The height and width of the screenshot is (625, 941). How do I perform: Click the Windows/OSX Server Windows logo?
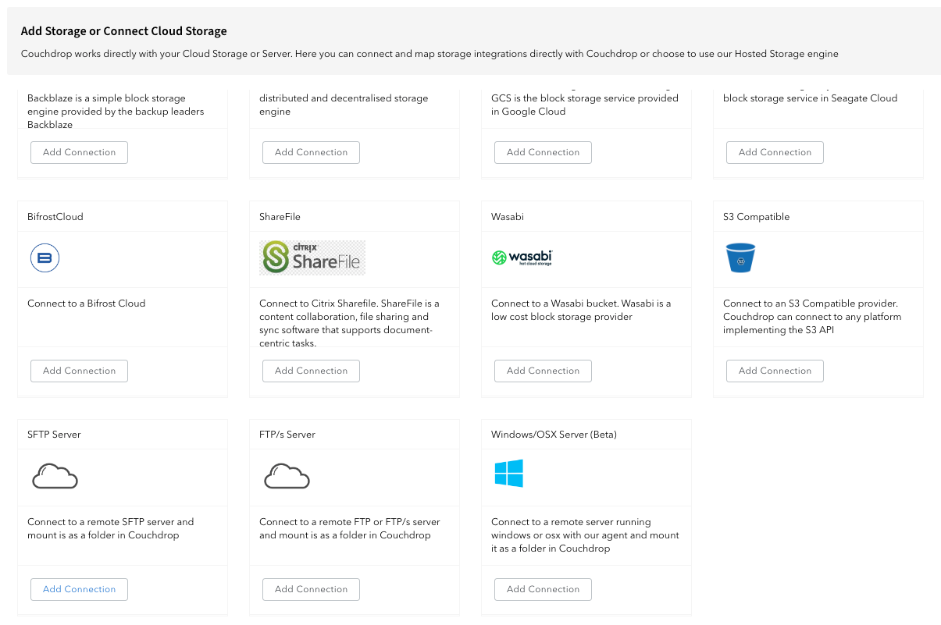click(x=508, y=474)
